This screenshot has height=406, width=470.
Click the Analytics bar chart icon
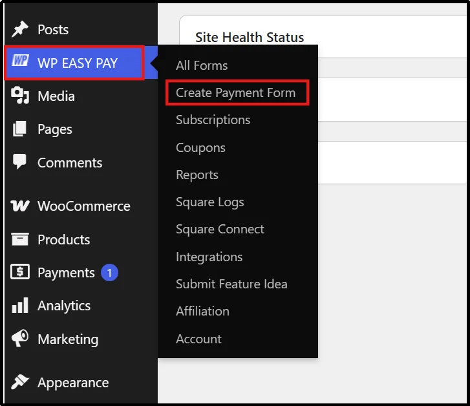[x=20, y=305]
